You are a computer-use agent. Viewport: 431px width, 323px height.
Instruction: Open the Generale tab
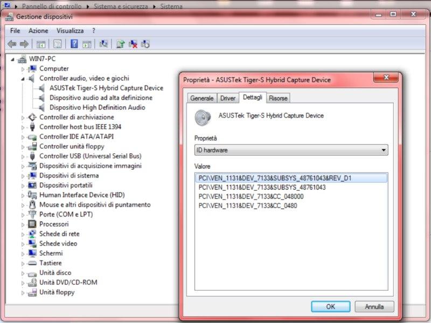point(201,98)
